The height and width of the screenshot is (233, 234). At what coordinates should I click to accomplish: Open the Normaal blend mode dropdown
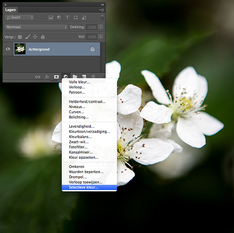[x=36, y=27]
